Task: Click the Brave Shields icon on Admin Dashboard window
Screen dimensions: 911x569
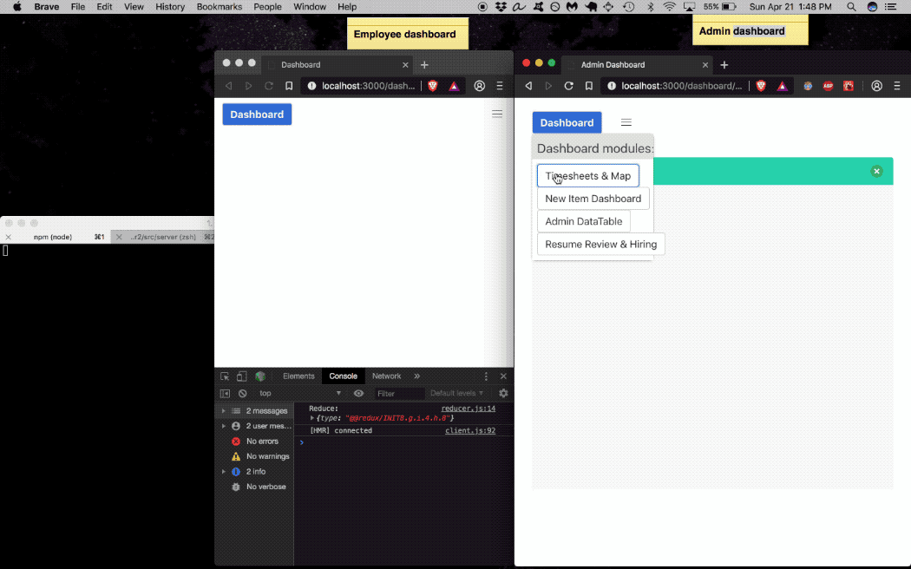Action: tap(760, 86)
